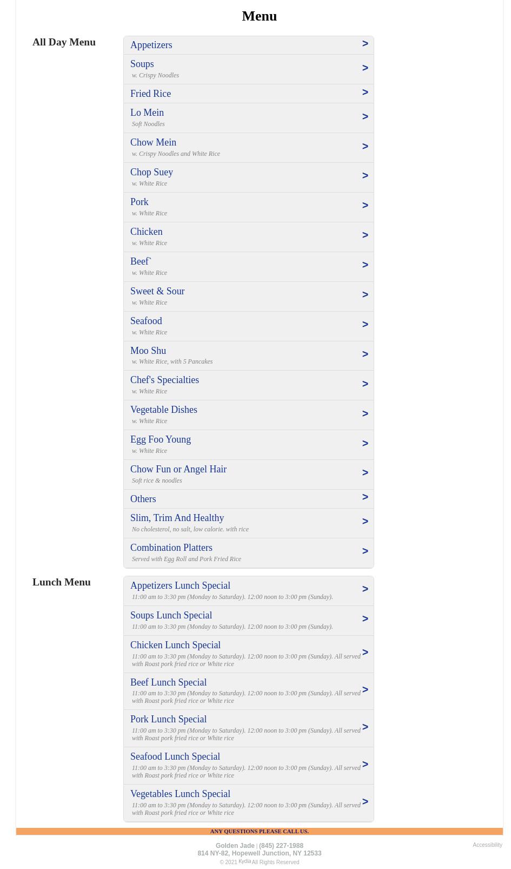Open the Sweet & Sour category
This screenshot has height=869, width=511.
(157, 291)
